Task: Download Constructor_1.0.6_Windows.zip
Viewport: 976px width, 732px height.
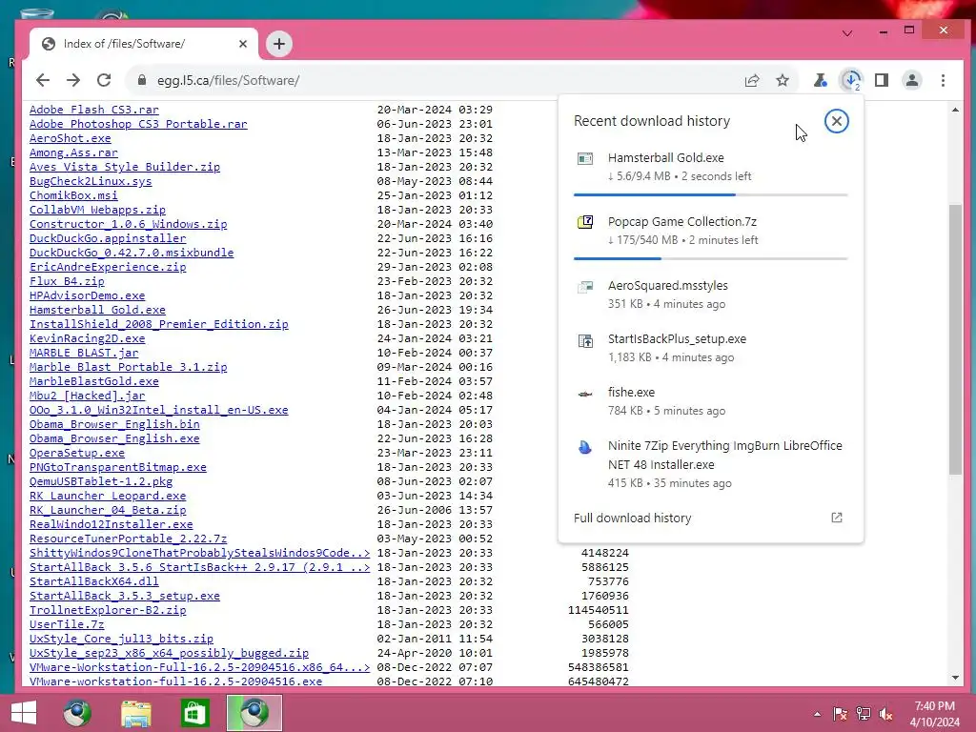Action: (x=129, y=224)
